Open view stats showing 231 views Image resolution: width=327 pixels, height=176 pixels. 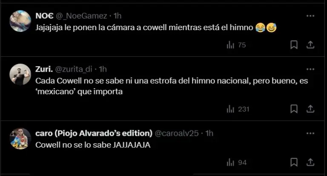tap(238, 109)
